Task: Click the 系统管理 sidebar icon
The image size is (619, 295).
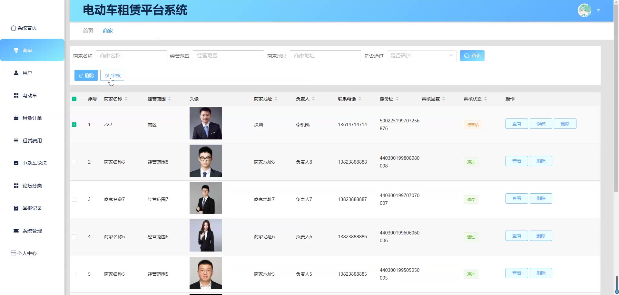Action: [16, 231]
